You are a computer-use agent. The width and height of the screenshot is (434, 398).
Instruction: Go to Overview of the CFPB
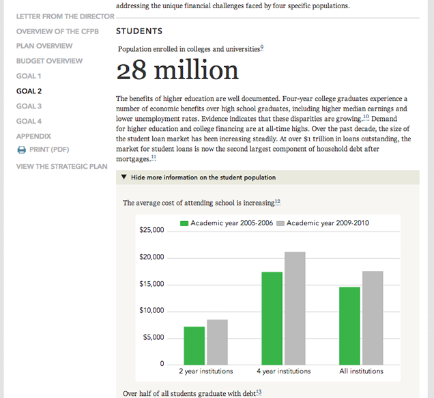click(57, 31)
